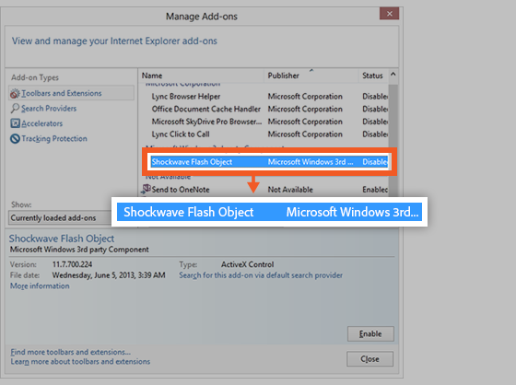Close the Manage Add-ons dialog with X
This screenshot has width=516, height=385.
[389, 14]
